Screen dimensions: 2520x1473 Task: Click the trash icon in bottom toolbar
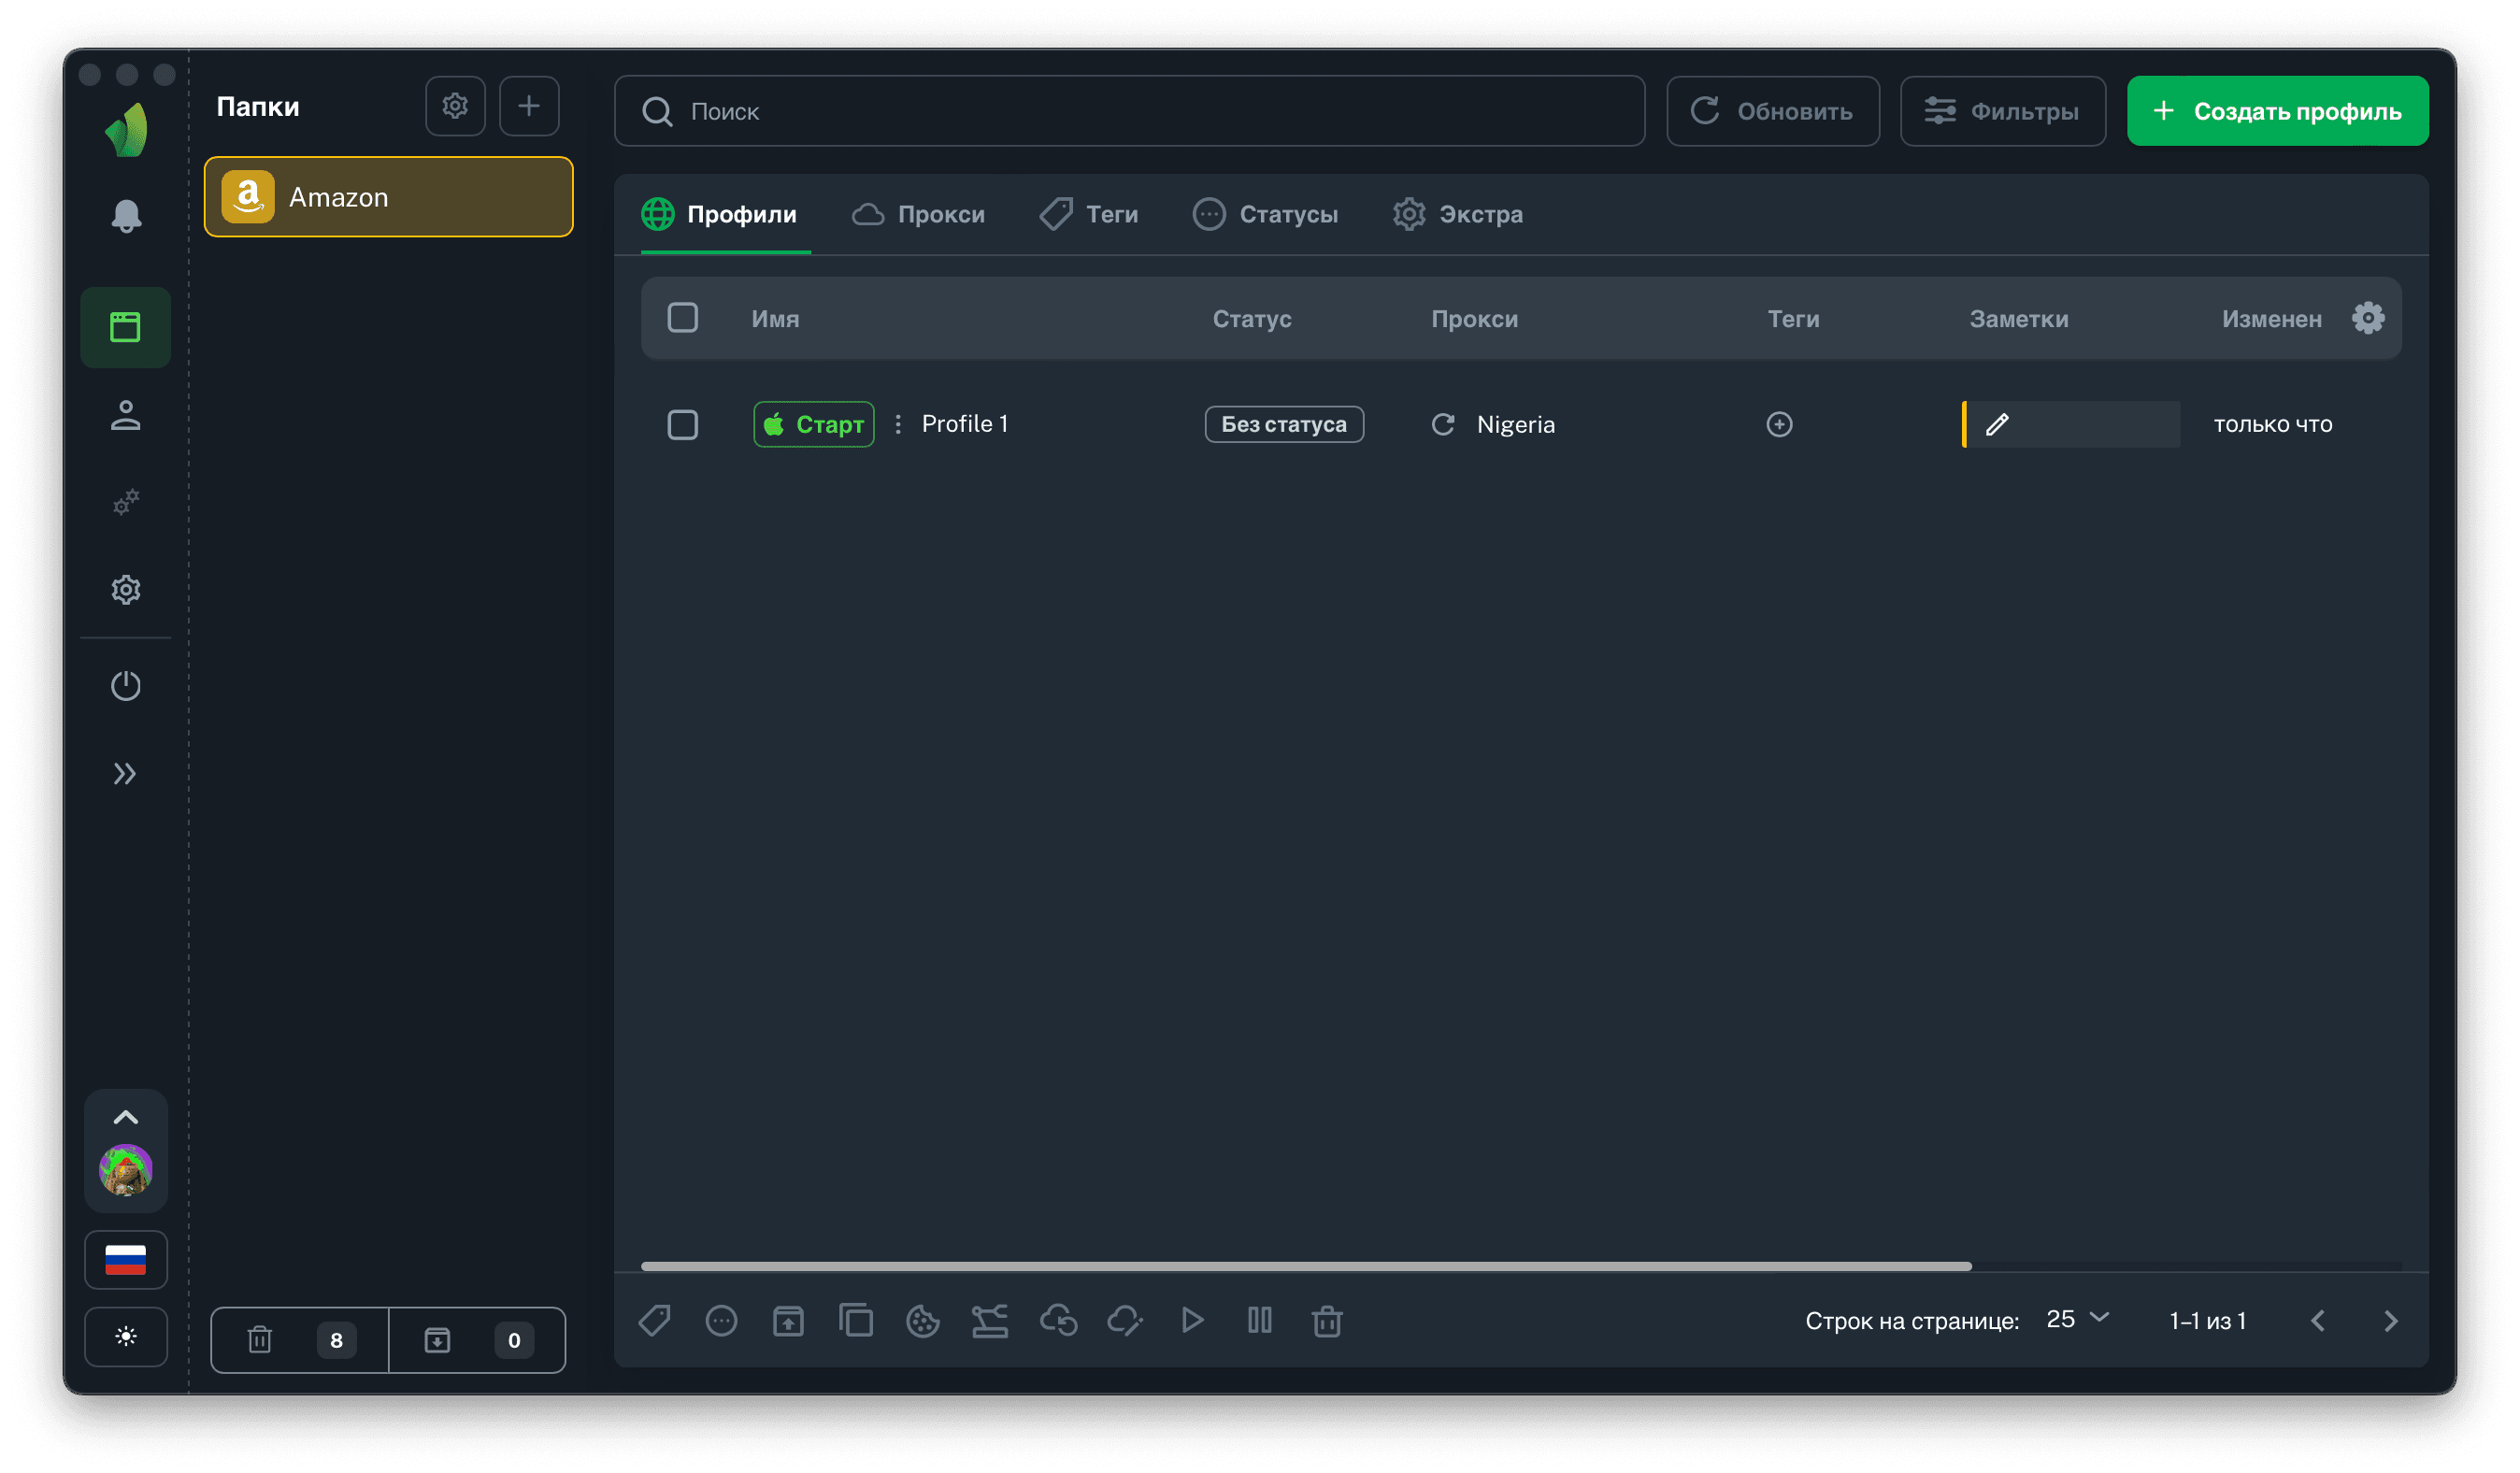[x=1326, y=1321]
